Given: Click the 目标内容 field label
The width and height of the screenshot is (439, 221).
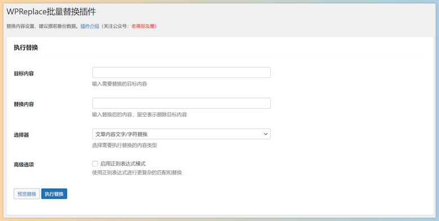Looking at the screenshot, I should pos(24,74).
